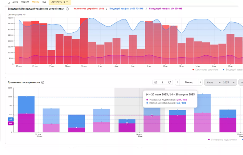243x155 pixels.
Task: Open the Хотспоты dropdown
Action: click(x=60, y=2)
